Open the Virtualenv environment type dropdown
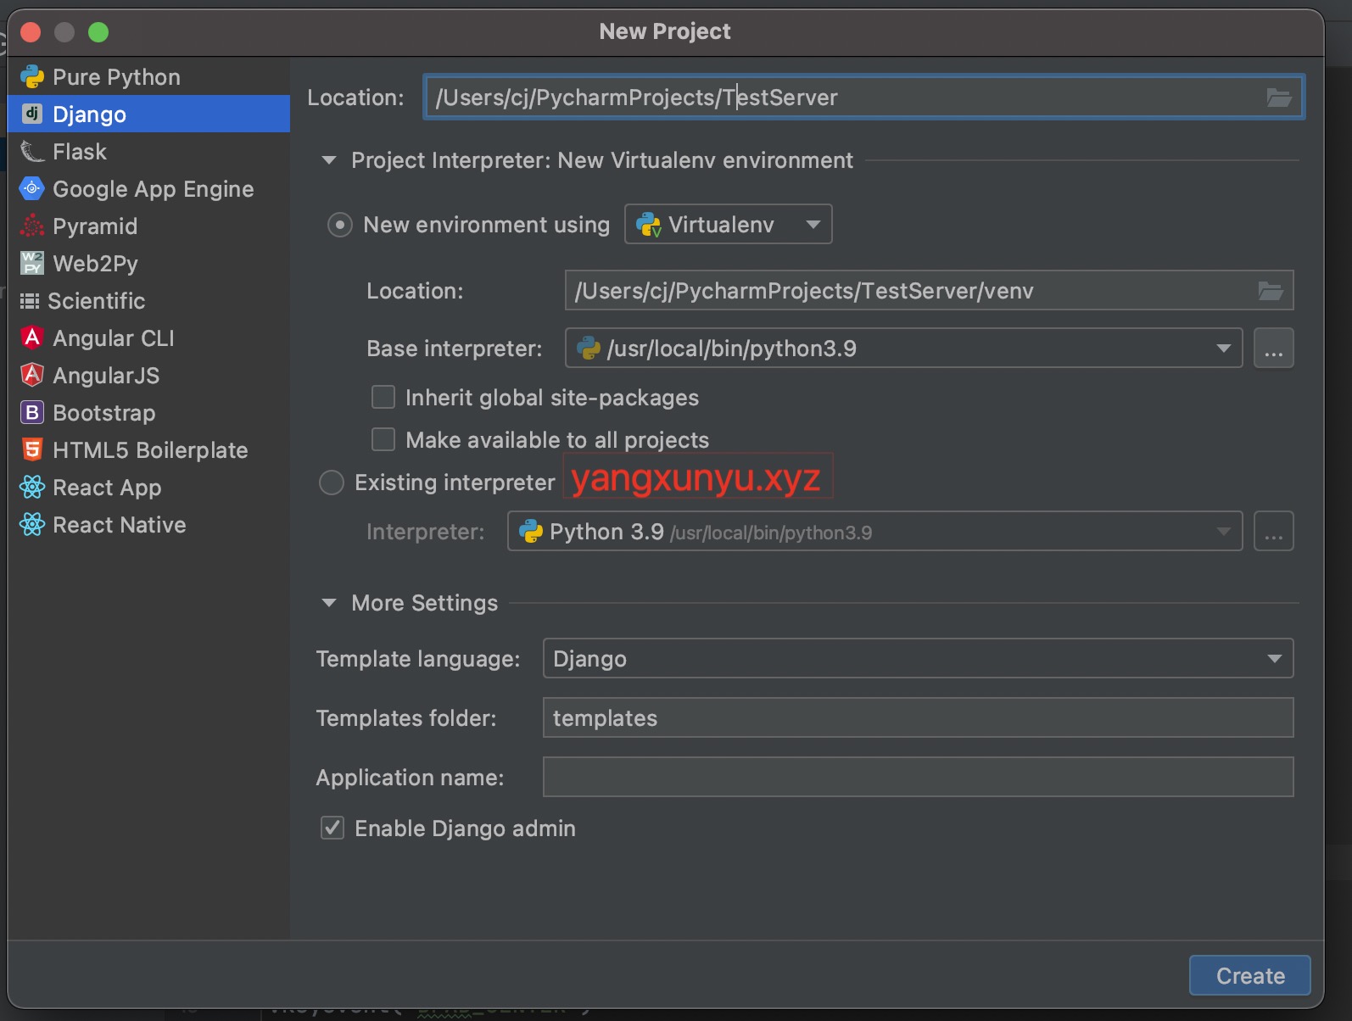This screenshot has width=1352, height=1021. point(729,224)
